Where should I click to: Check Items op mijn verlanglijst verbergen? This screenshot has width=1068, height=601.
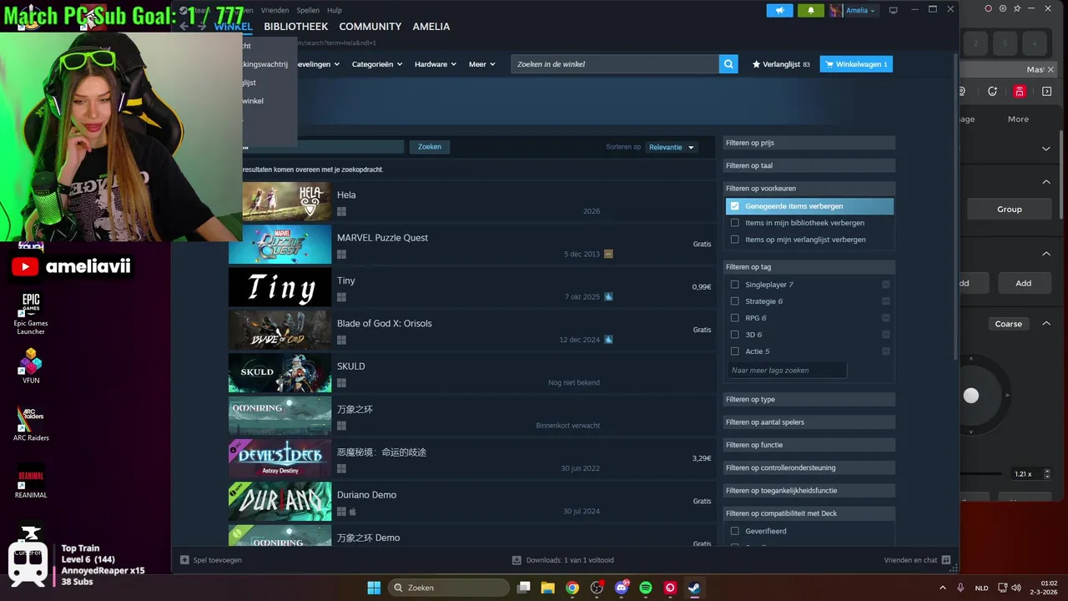click(734, 240)
